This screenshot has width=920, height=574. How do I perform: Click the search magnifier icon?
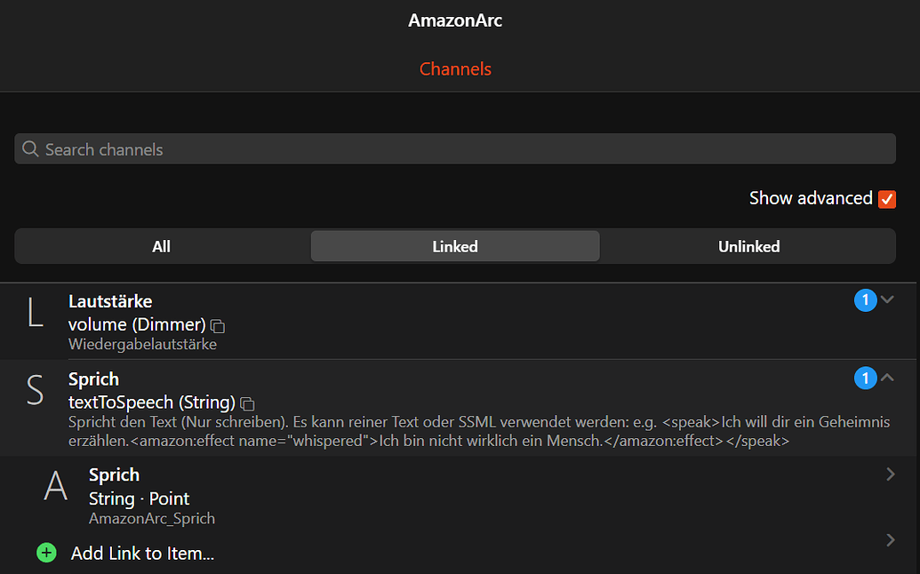tap(30, 148)
